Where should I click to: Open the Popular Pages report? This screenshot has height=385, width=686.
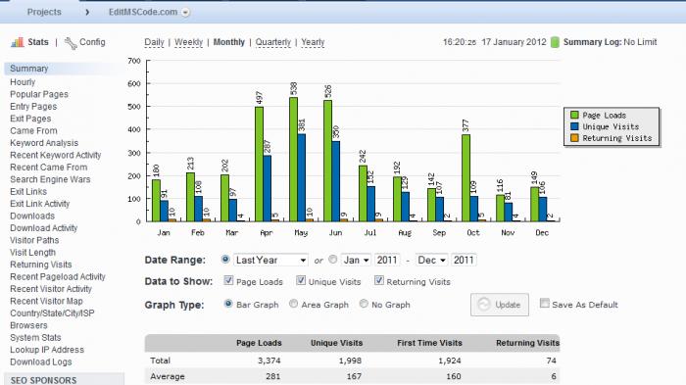[39, 94]
